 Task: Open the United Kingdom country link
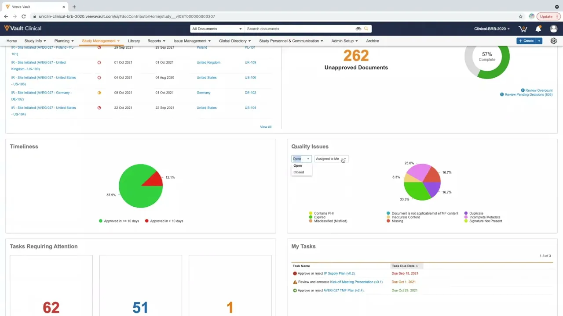(x=208, y=62)
